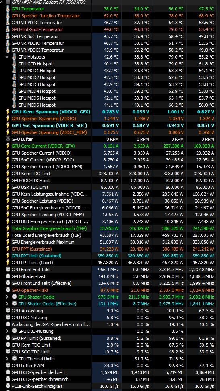
Task: Select the GPU SoC Current (VDDCR_SOC) label
Action: click(x=43, y=160)
